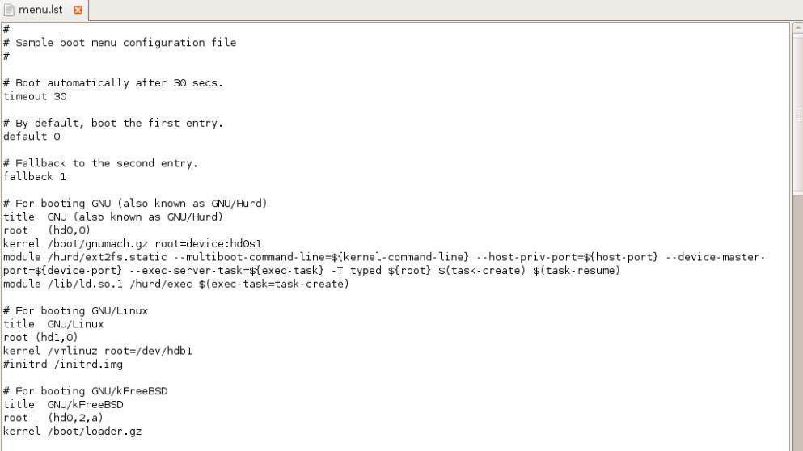Viewport: 803px width, 451px height.
Task: Click the 'module /lib/ld.so.1' line
Action: [x=176, y=285]
